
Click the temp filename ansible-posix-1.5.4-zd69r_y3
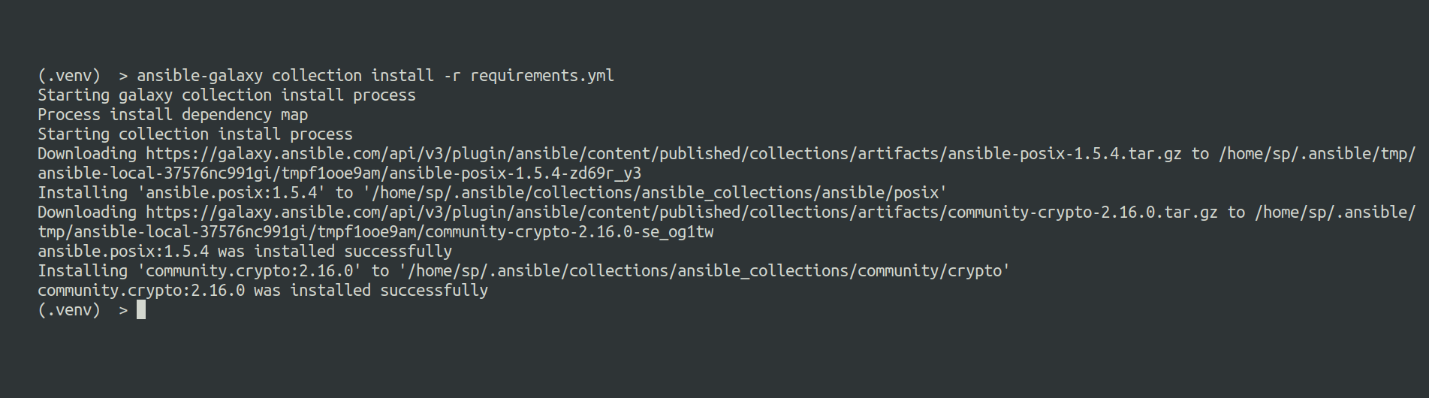click(x=524, y=173)
